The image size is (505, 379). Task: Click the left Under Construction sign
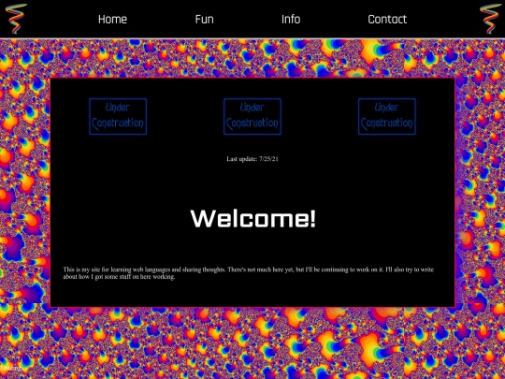(118, 116)
